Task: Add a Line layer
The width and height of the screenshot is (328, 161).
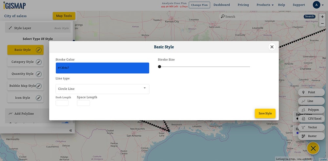Action: point(311,101)
